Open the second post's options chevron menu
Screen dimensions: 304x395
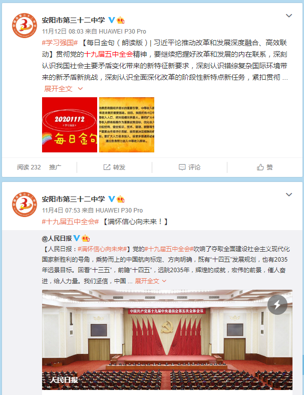[x=289, y=194]
